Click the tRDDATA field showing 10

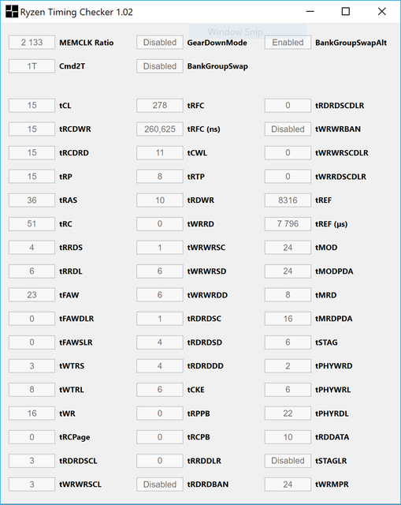pos(288,437)
